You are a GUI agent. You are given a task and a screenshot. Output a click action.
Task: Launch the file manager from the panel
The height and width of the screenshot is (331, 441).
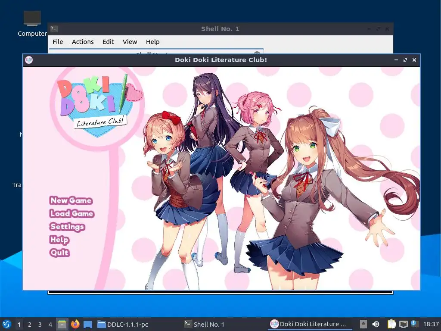[x=62, y=324]
